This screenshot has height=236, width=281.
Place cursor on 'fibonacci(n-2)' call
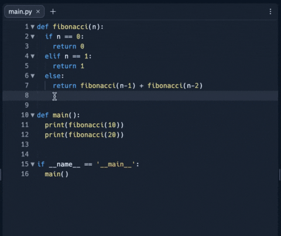coord(175,85)
